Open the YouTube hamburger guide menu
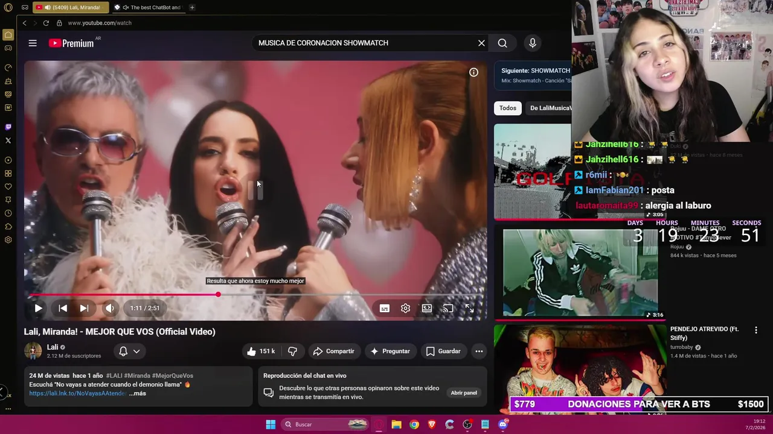 coord(33,43)
